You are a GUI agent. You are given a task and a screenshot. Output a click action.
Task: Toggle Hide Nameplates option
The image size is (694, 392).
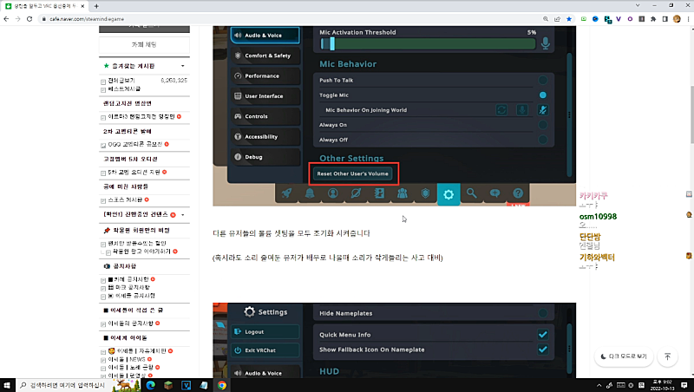543,313
